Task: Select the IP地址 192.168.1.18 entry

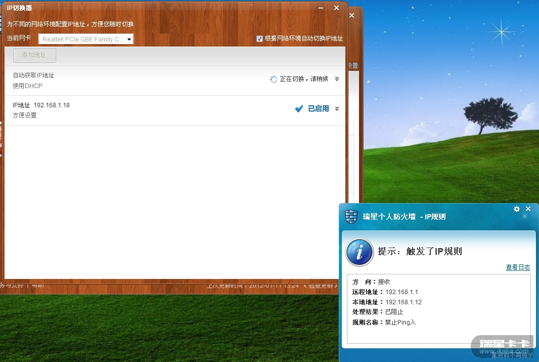Action: (x=41, y=105)
